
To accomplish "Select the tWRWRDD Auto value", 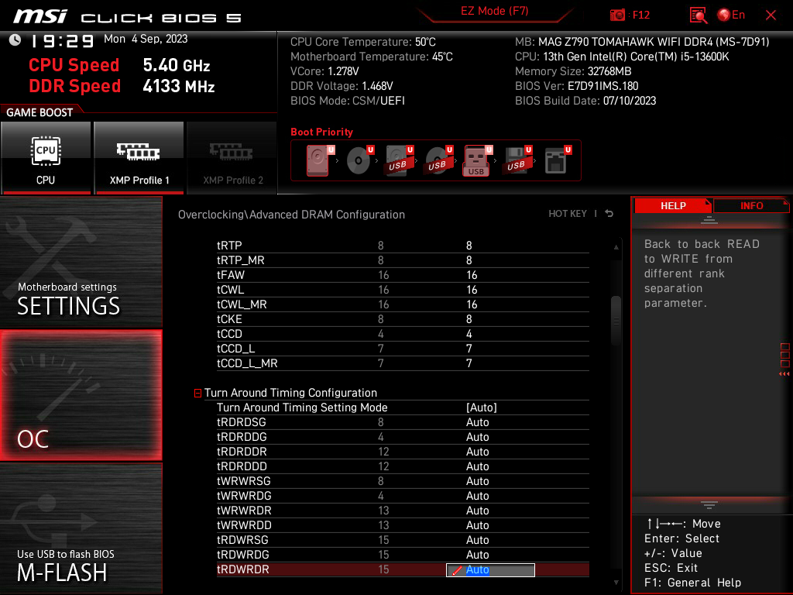I will (x=477, y=525).
